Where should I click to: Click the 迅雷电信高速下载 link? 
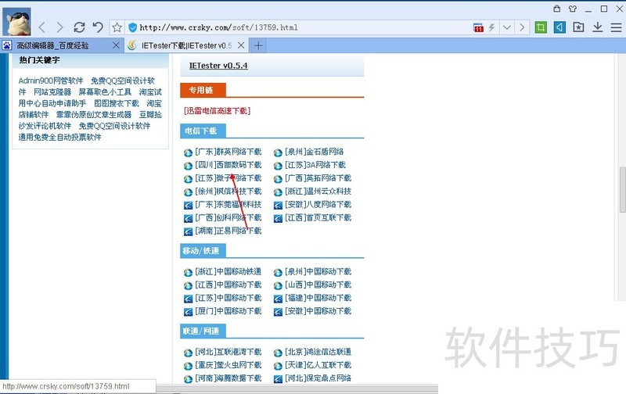click(x=218, y=111)
